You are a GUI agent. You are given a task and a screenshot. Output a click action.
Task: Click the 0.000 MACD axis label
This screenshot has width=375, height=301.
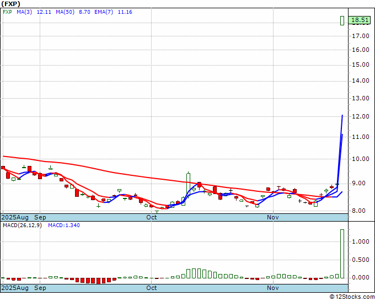click(x=361, y=277)
